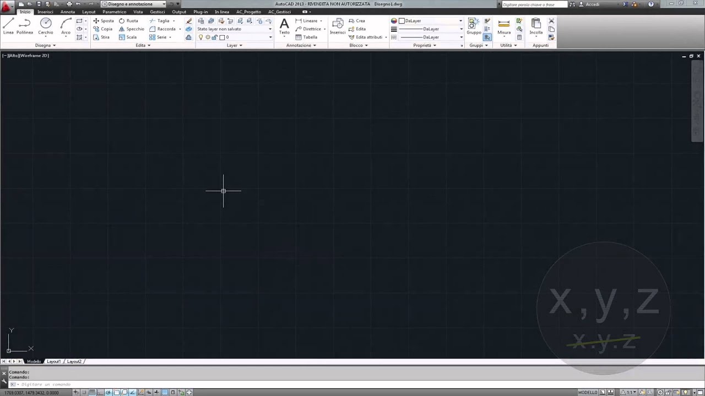
Task: Click Edita attributi tool
Action: point(366,37)
